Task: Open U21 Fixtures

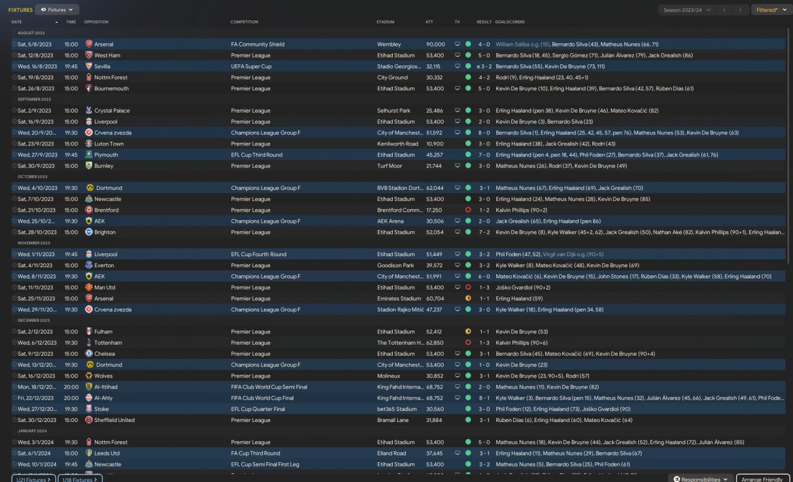Action: click(x=33, y=479)
